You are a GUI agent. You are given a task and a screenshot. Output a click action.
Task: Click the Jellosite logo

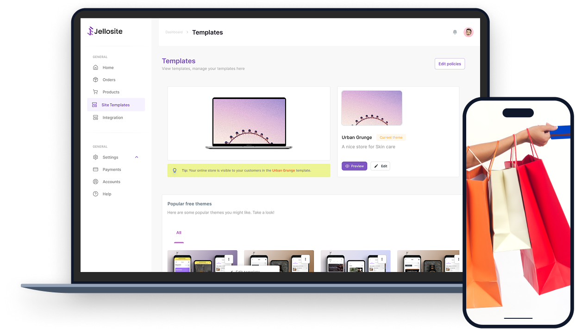click(105, 32)
